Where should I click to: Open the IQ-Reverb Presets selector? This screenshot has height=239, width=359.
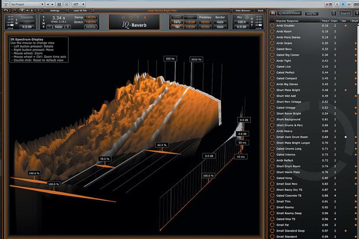289,13
